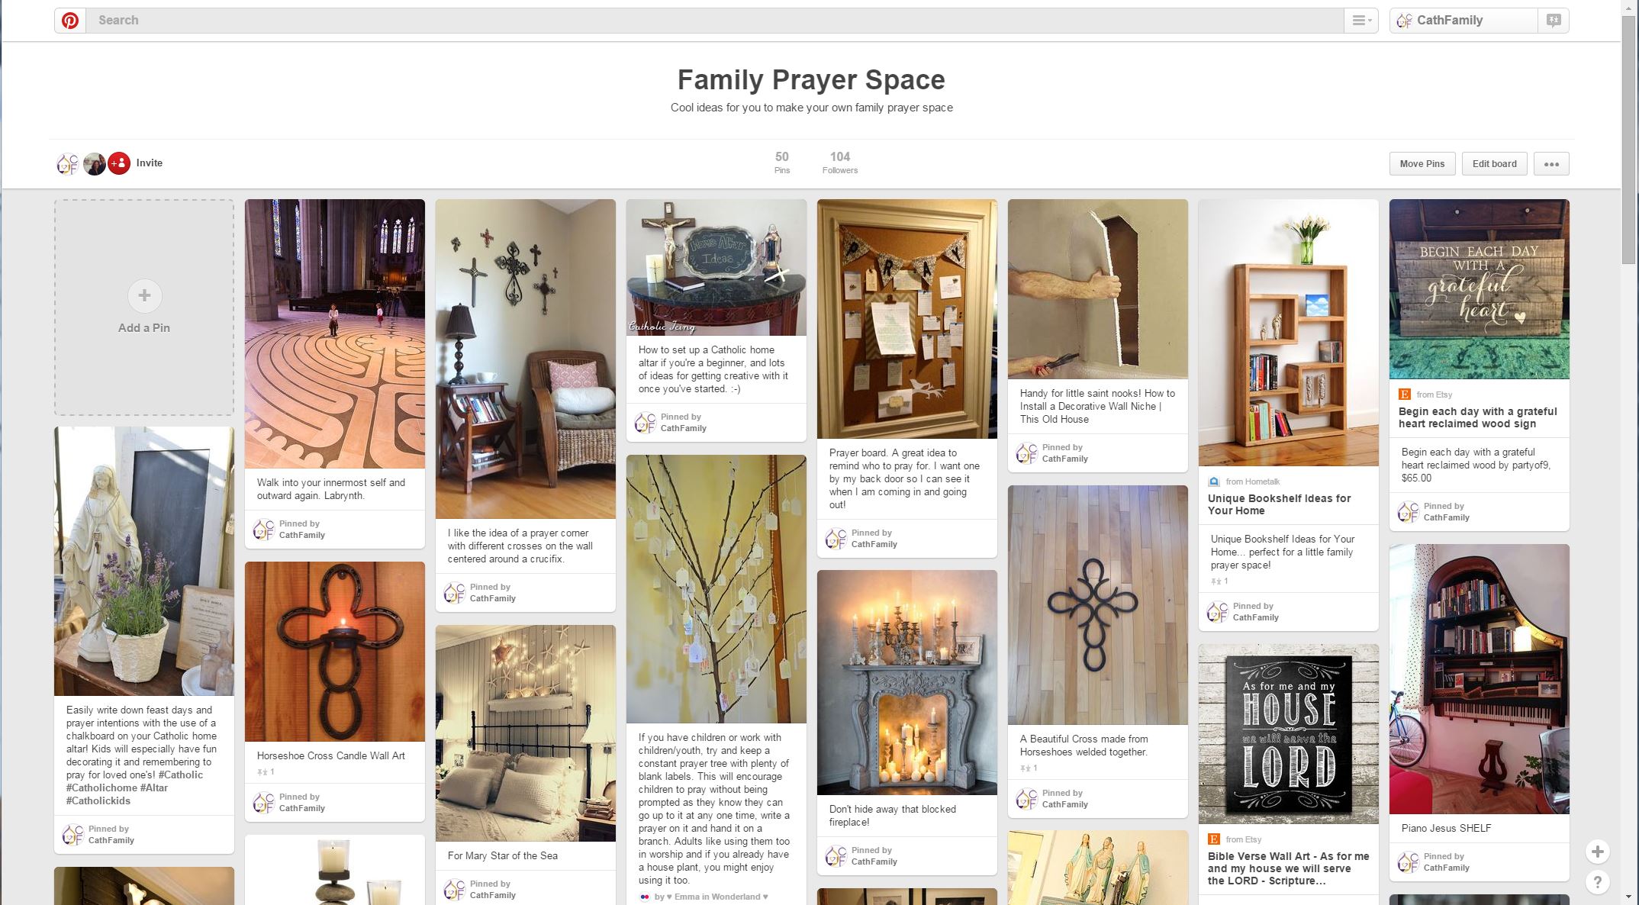Image resolution: width=1639 pixels, height=905 pixels.
Task: Open the notifications speech-bubble icon
Action: coord(1554,21)
